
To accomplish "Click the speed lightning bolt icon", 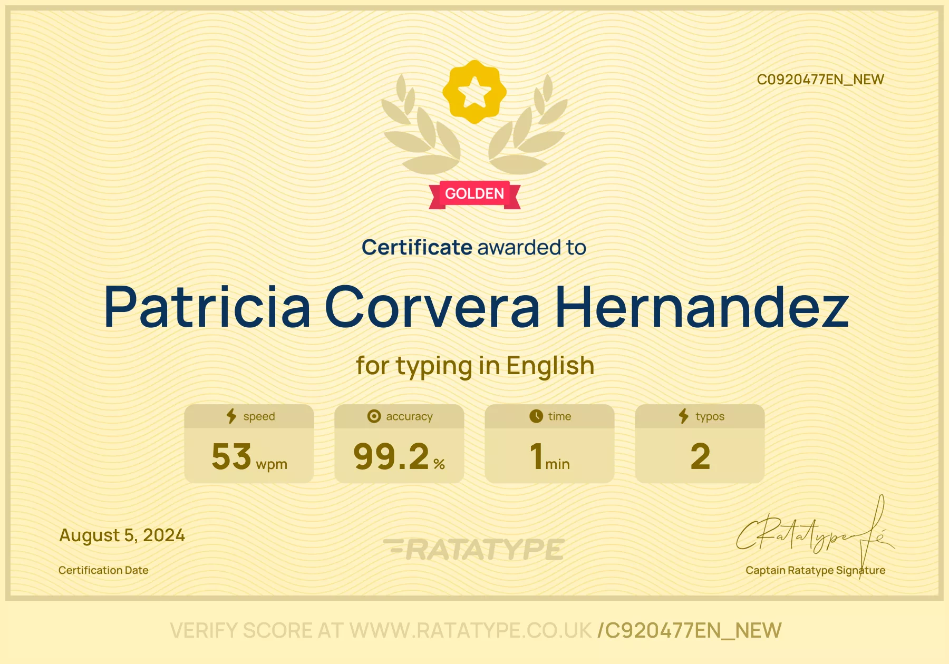I will pos(231,416).
